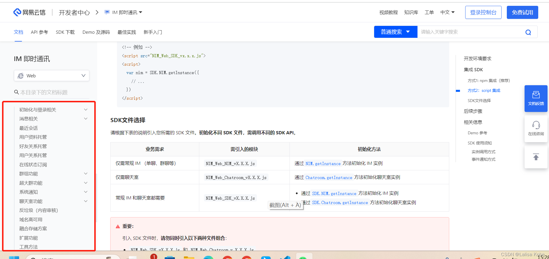Click the sidebar title search magnifier icon
The height and width of the screenshot is (259, 549).
point(17,92)
